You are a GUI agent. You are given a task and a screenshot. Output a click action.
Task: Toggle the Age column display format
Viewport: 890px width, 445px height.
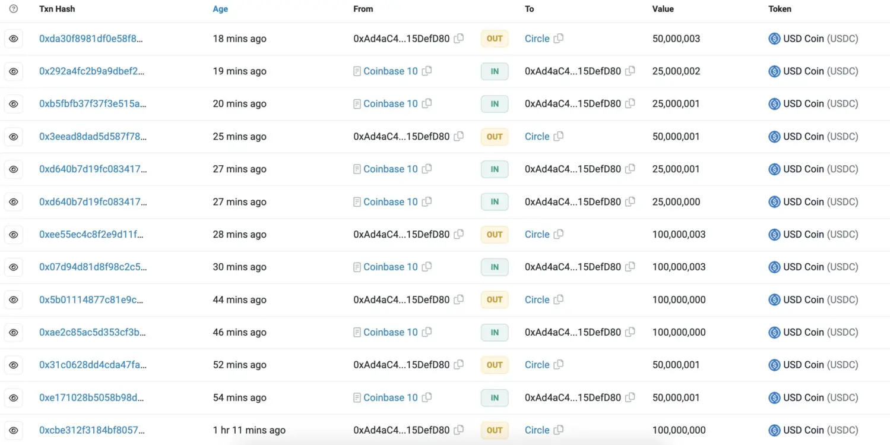click(220, 9)
